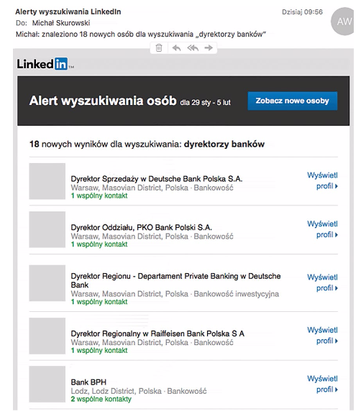View profile of Dyrektor Regionalny Raiffeisen Bank
The height and width of the screenshot is (414, 361).
(322, 336)
